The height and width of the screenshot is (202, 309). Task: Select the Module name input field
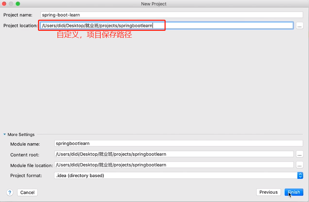178,143
